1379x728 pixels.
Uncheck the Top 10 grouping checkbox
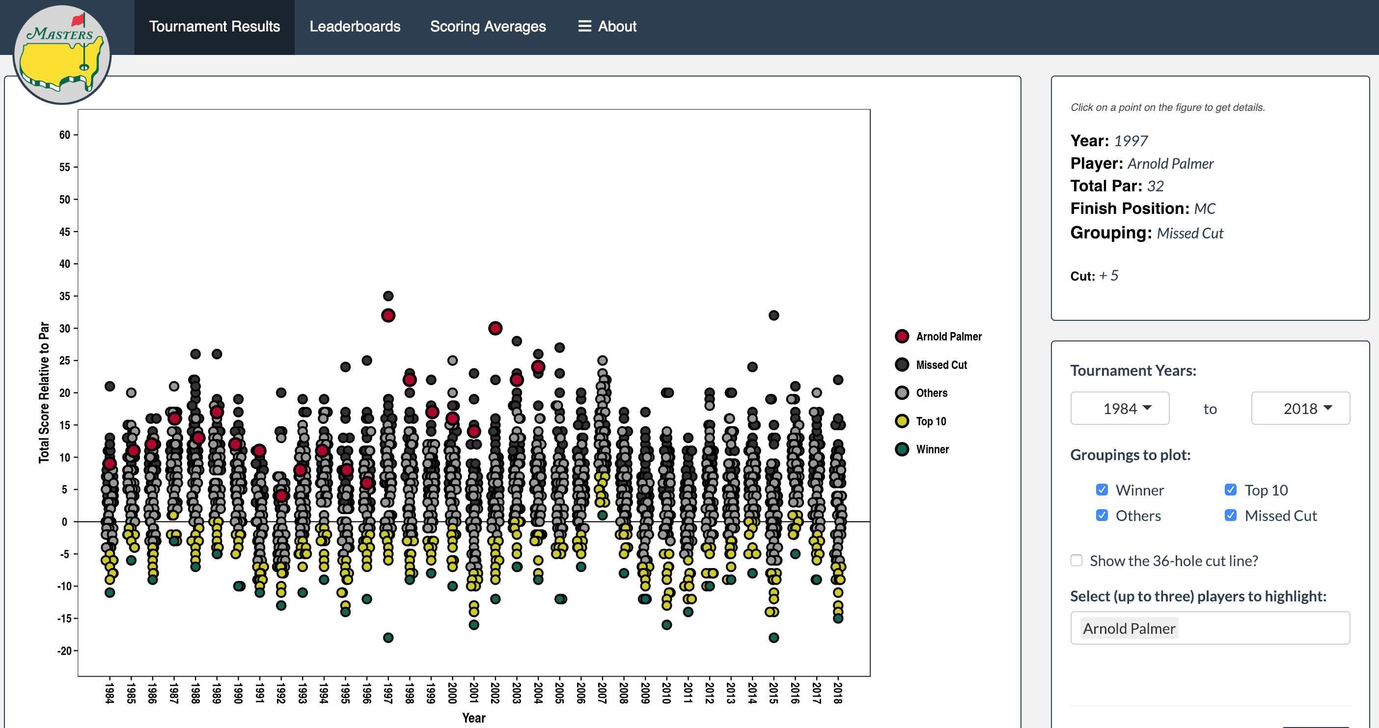point(1230,490)
